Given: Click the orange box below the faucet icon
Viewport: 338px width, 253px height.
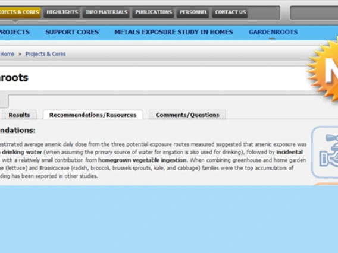Looking at the screenshot, I should 326,184.
